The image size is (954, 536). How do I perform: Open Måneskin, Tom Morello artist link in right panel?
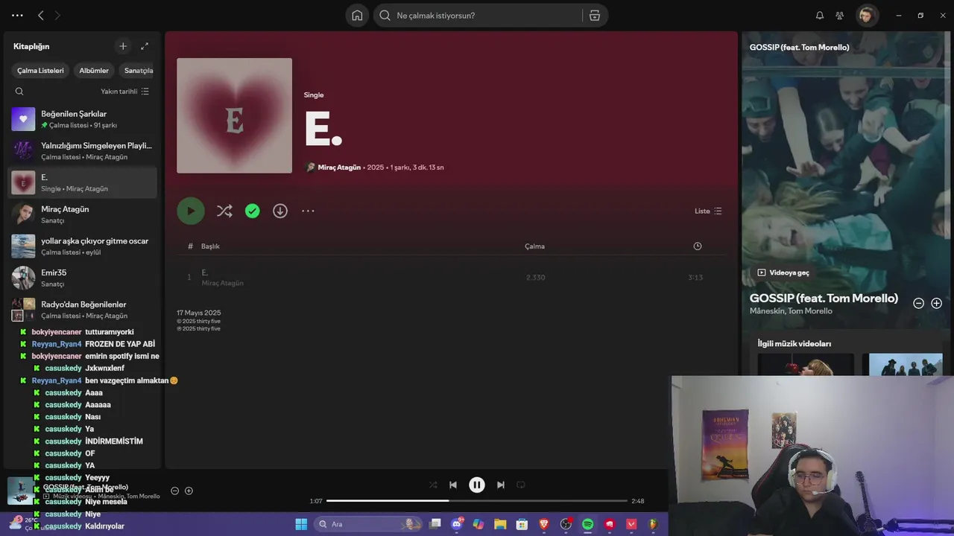pyautogui.click(x=791, y=311)
